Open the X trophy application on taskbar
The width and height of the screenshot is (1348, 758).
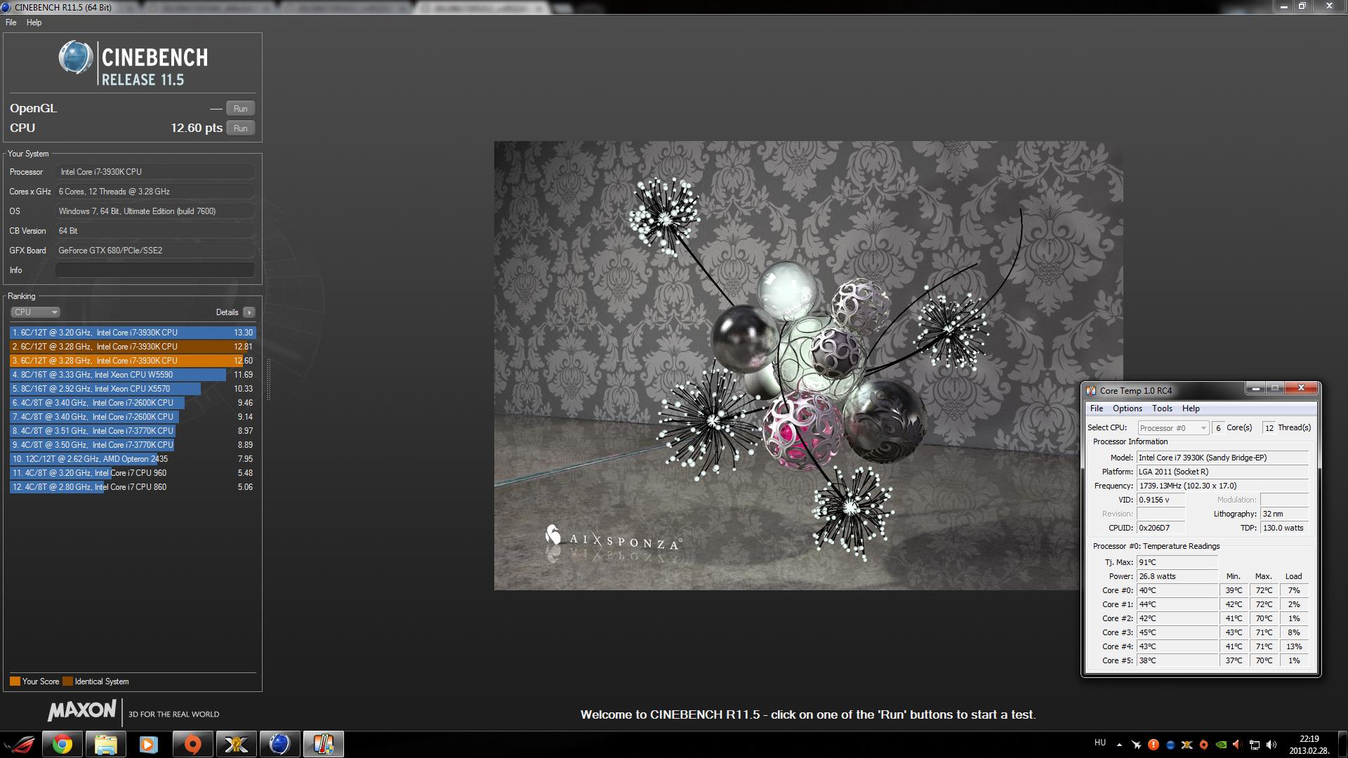tap(236, 744)
